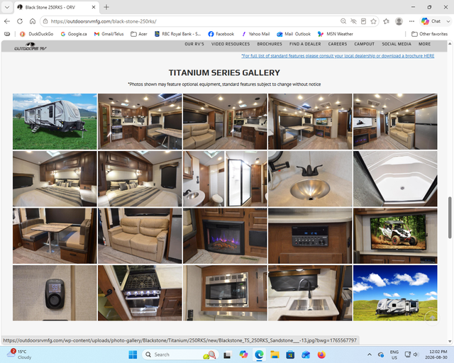This screenshot has width=454, height=363.
Task: Click the browser Back arrow
Action: (x=7, y=21)
